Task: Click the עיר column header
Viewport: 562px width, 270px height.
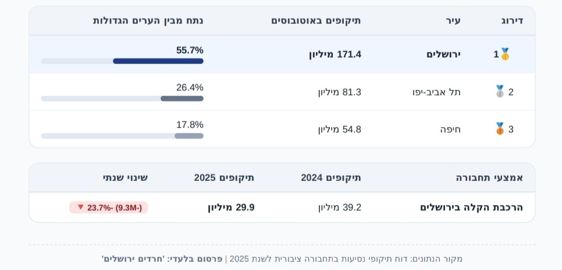Action: tap(453, 20)
